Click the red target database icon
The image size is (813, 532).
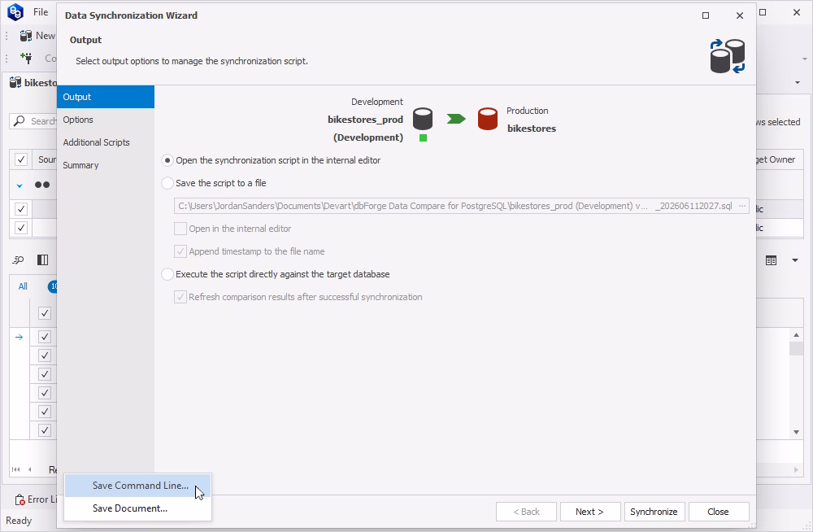pos(487,119)
